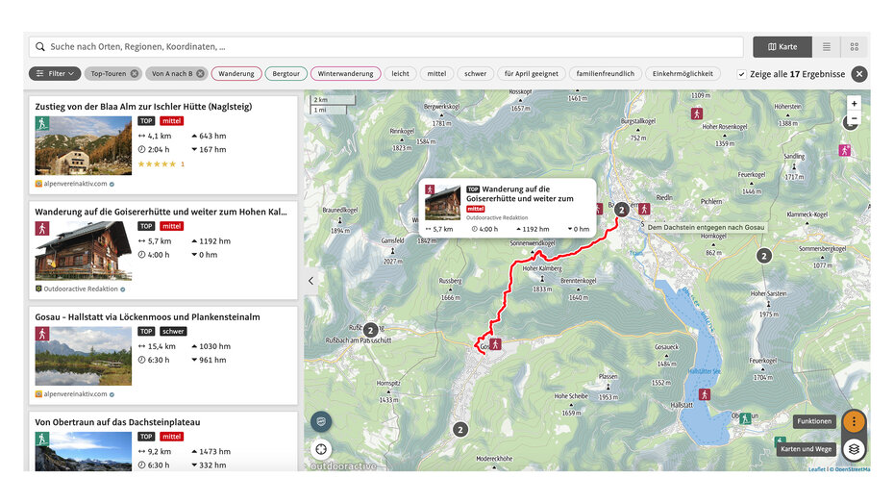Toggle the Wanderung activity filter
Viewport: 894px width, 503px height.
click(x=236, y=74)
